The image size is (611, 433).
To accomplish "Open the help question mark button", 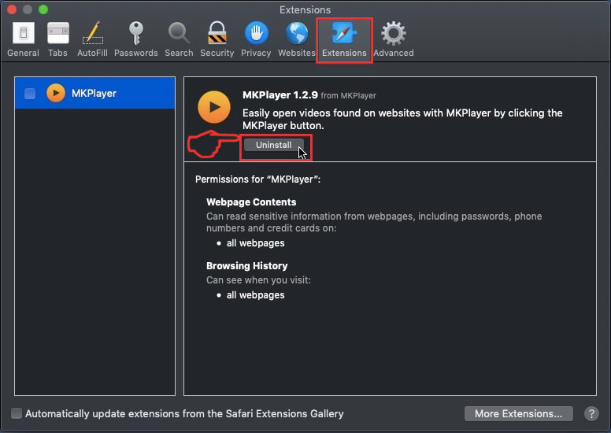I will (591, 413).
